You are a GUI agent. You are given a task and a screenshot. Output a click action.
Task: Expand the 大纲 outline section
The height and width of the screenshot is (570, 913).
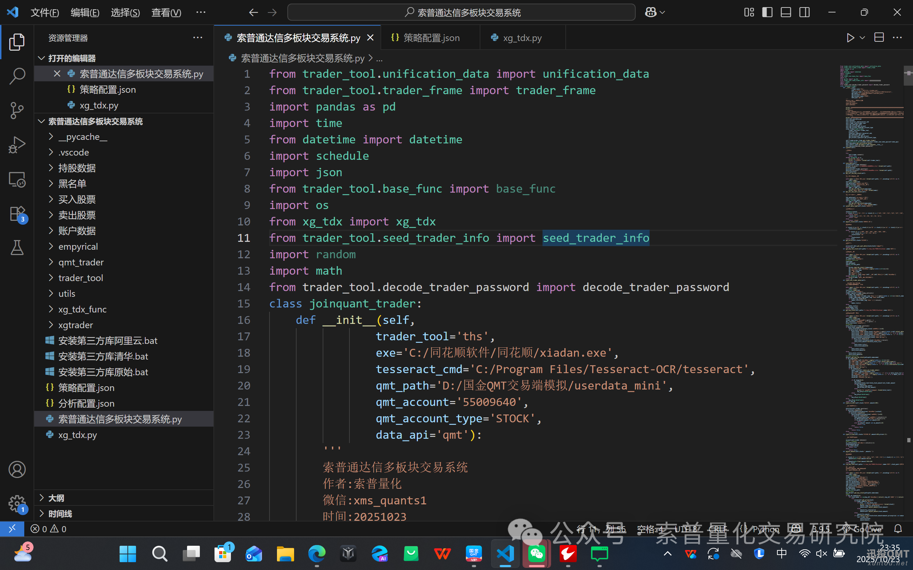(56, 498)
